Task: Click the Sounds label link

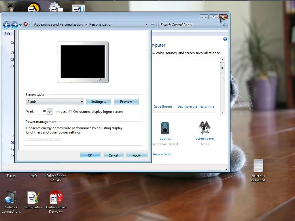Action: (165, 138)
